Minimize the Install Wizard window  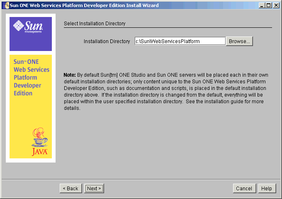[262, 5]
